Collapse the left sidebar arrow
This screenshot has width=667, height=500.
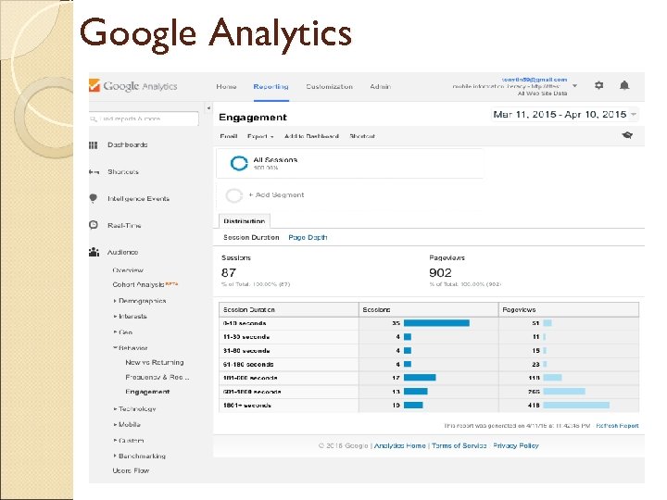208,107
